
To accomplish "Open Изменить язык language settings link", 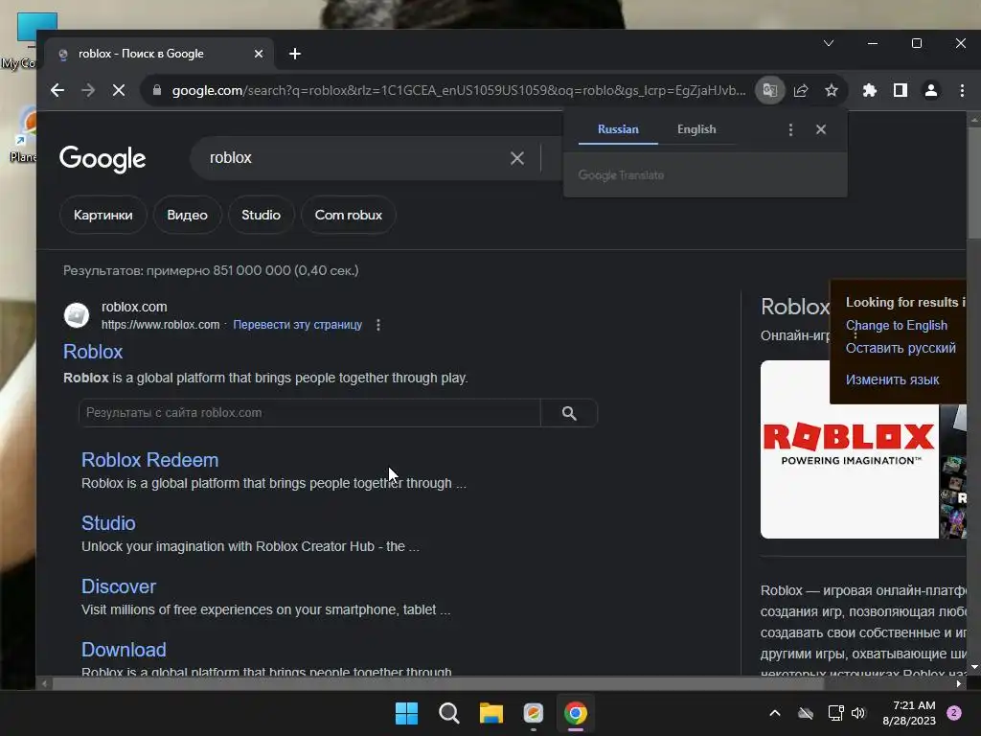I will [x=892, y=379].
